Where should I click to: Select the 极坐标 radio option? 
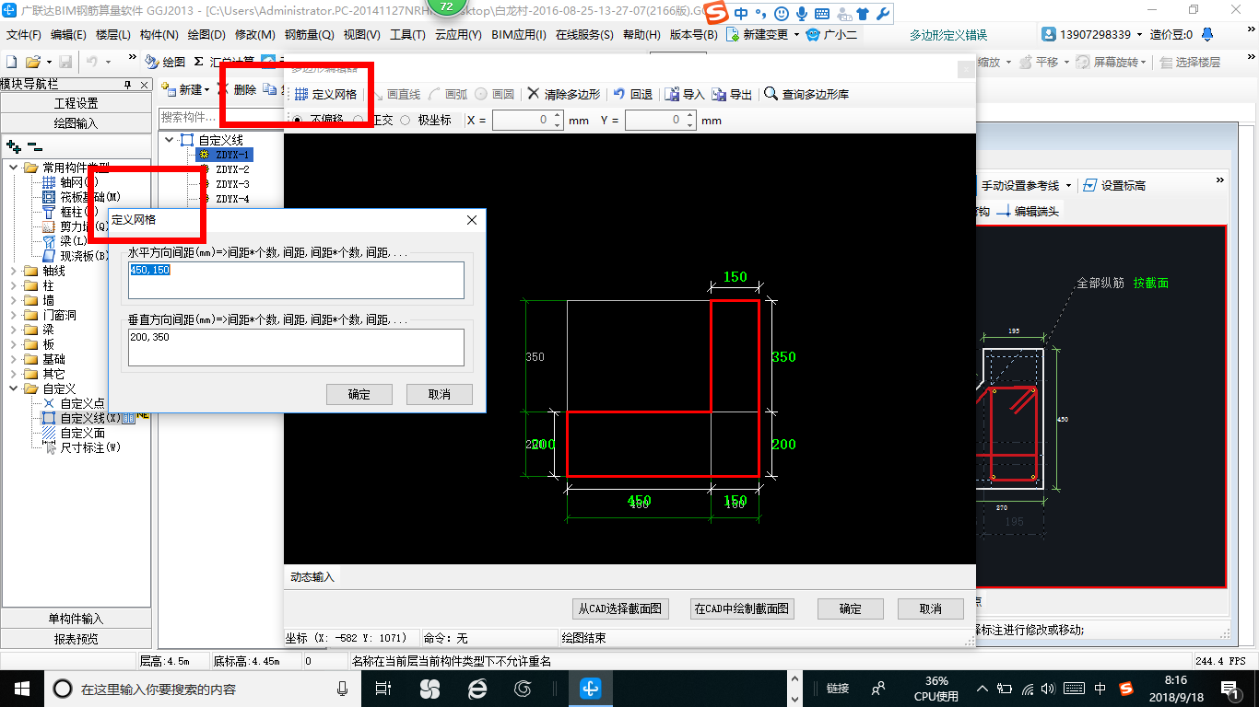click(x=405, y=120)
